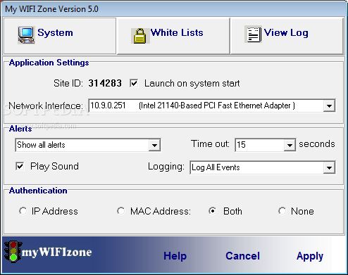This screenshot has width=348, height=275.
Task: Apply the settings
Action: [x=310, y=256]
